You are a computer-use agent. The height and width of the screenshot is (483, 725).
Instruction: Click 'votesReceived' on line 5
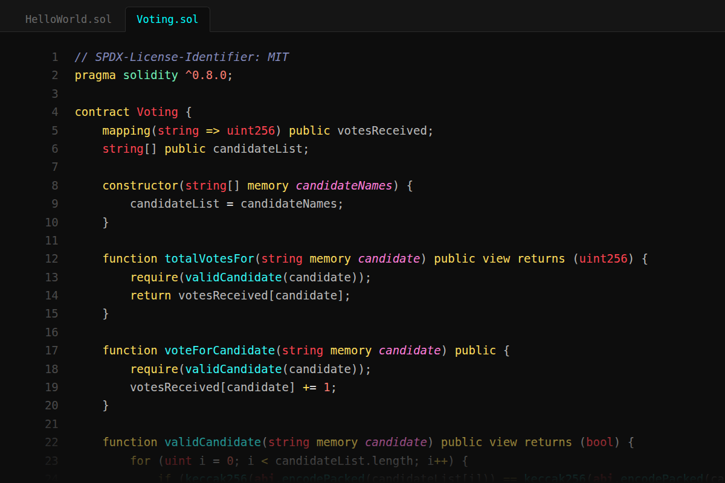(x=382, y=130)
